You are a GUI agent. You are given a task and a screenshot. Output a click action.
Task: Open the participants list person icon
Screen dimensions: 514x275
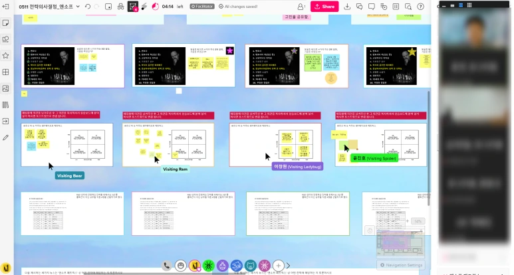pos(301,7)
